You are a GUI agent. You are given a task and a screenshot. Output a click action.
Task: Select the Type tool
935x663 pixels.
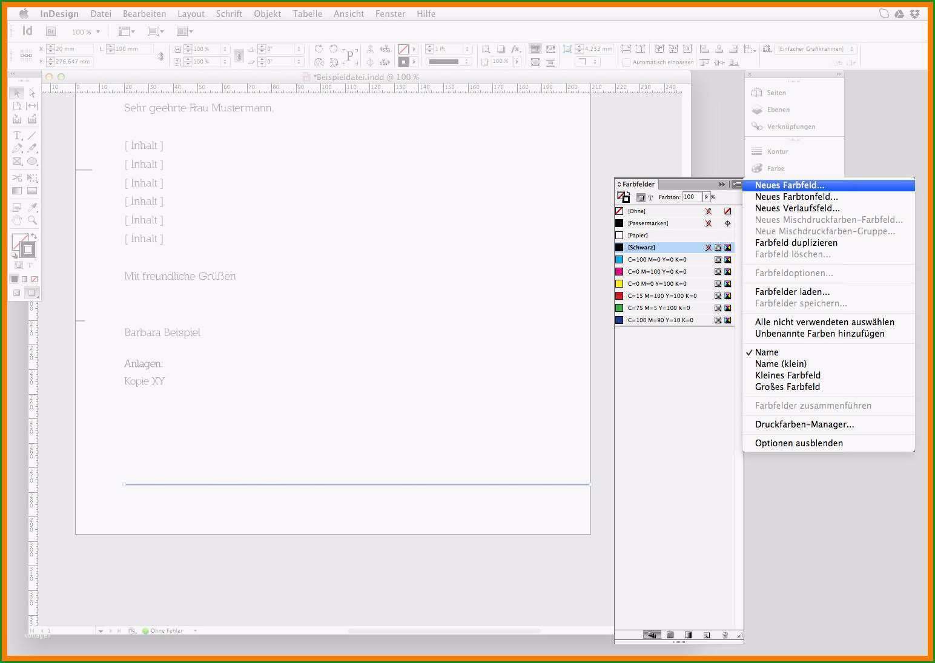pyautogui.click(x=17, y=135)
